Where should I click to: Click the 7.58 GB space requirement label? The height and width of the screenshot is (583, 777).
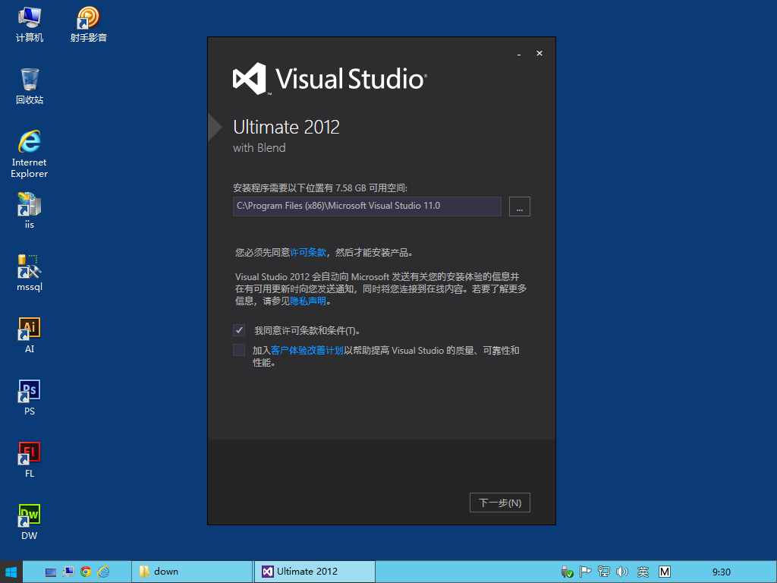click(x=320, y=188)
